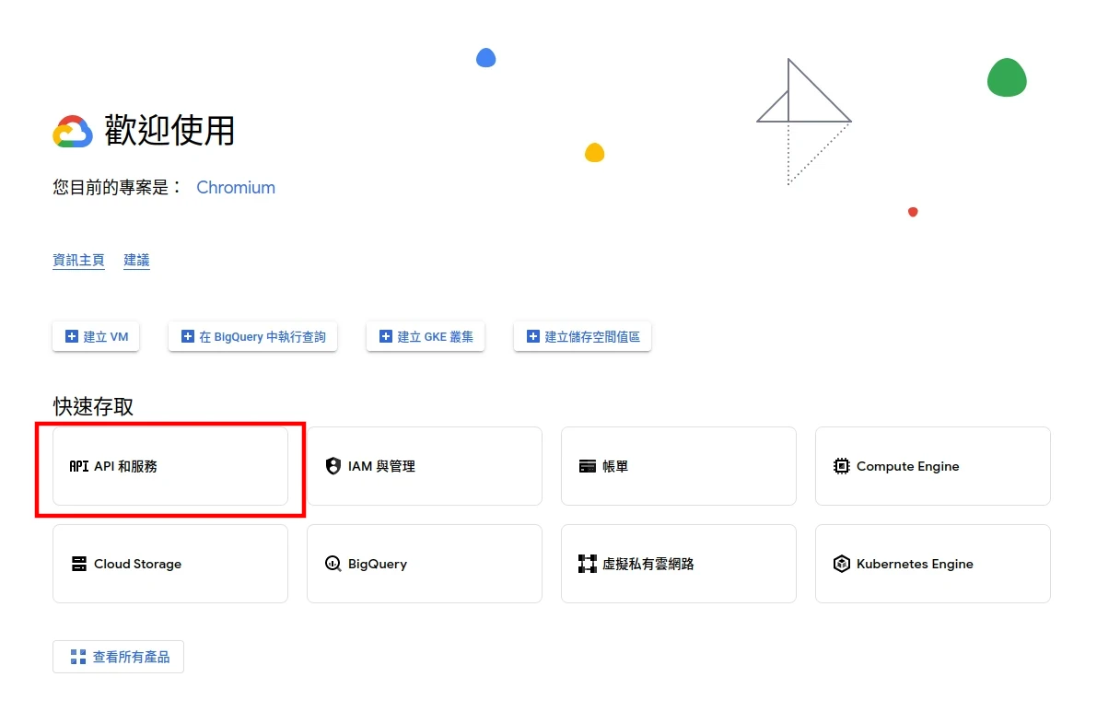Click the Google Cloud logo icon
Screen dimensions: 1097x712
pyautogui.click(x=73, y=132)
